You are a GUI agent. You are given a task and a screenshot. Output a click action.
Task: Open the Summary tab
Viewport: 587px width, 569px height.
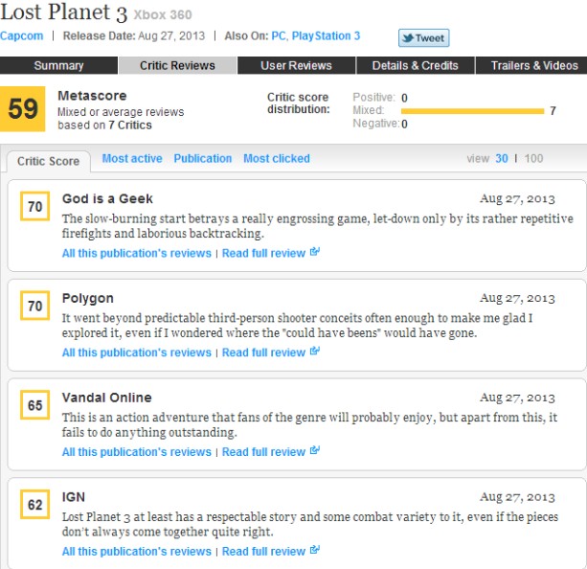(x=58, y=65)
